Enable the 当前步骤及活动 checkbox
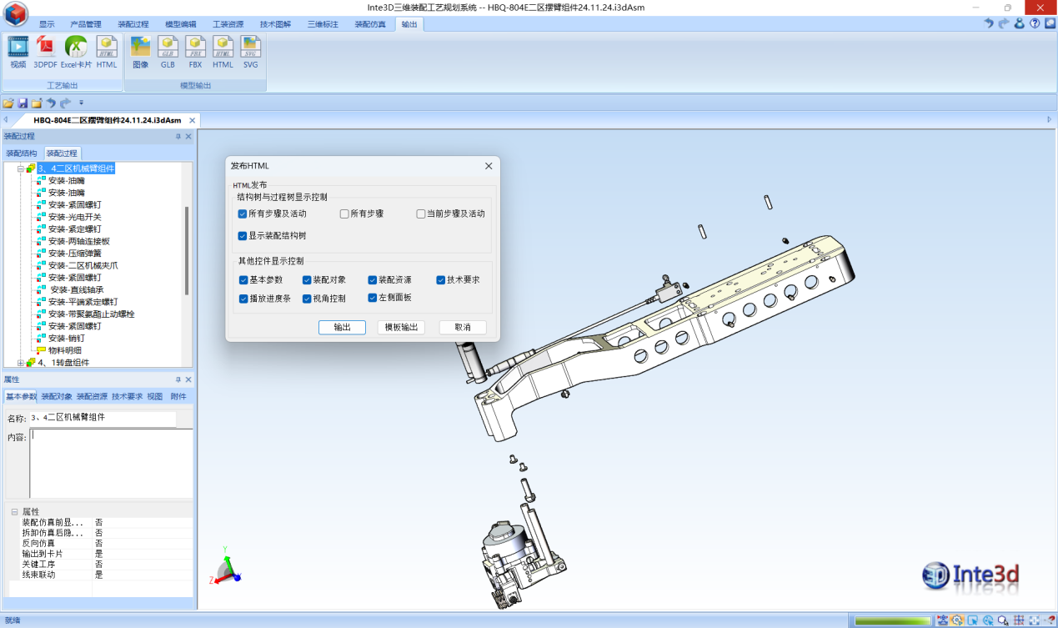 point(421,214)
